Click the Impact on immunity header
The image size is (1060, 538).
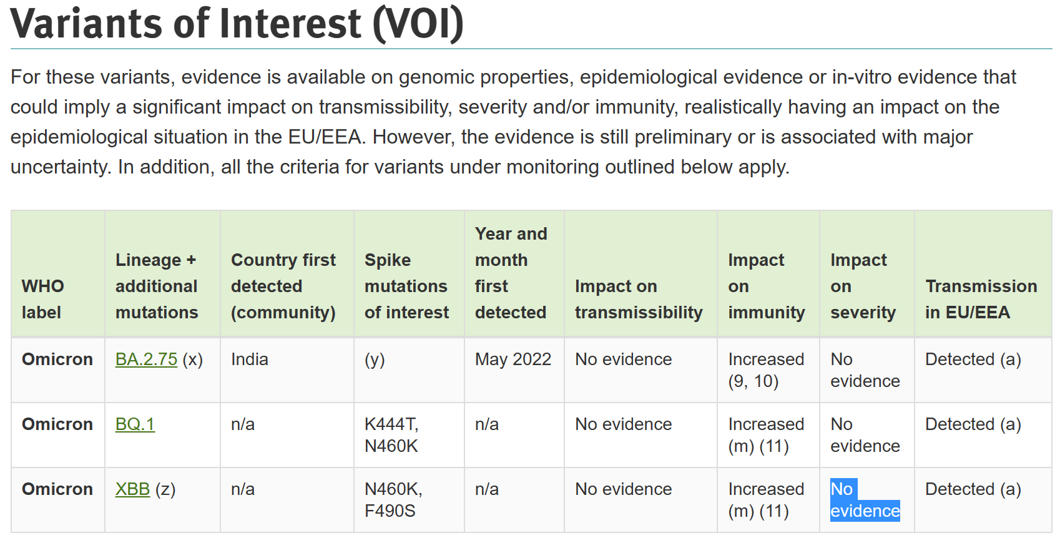[x=766, y=286]
